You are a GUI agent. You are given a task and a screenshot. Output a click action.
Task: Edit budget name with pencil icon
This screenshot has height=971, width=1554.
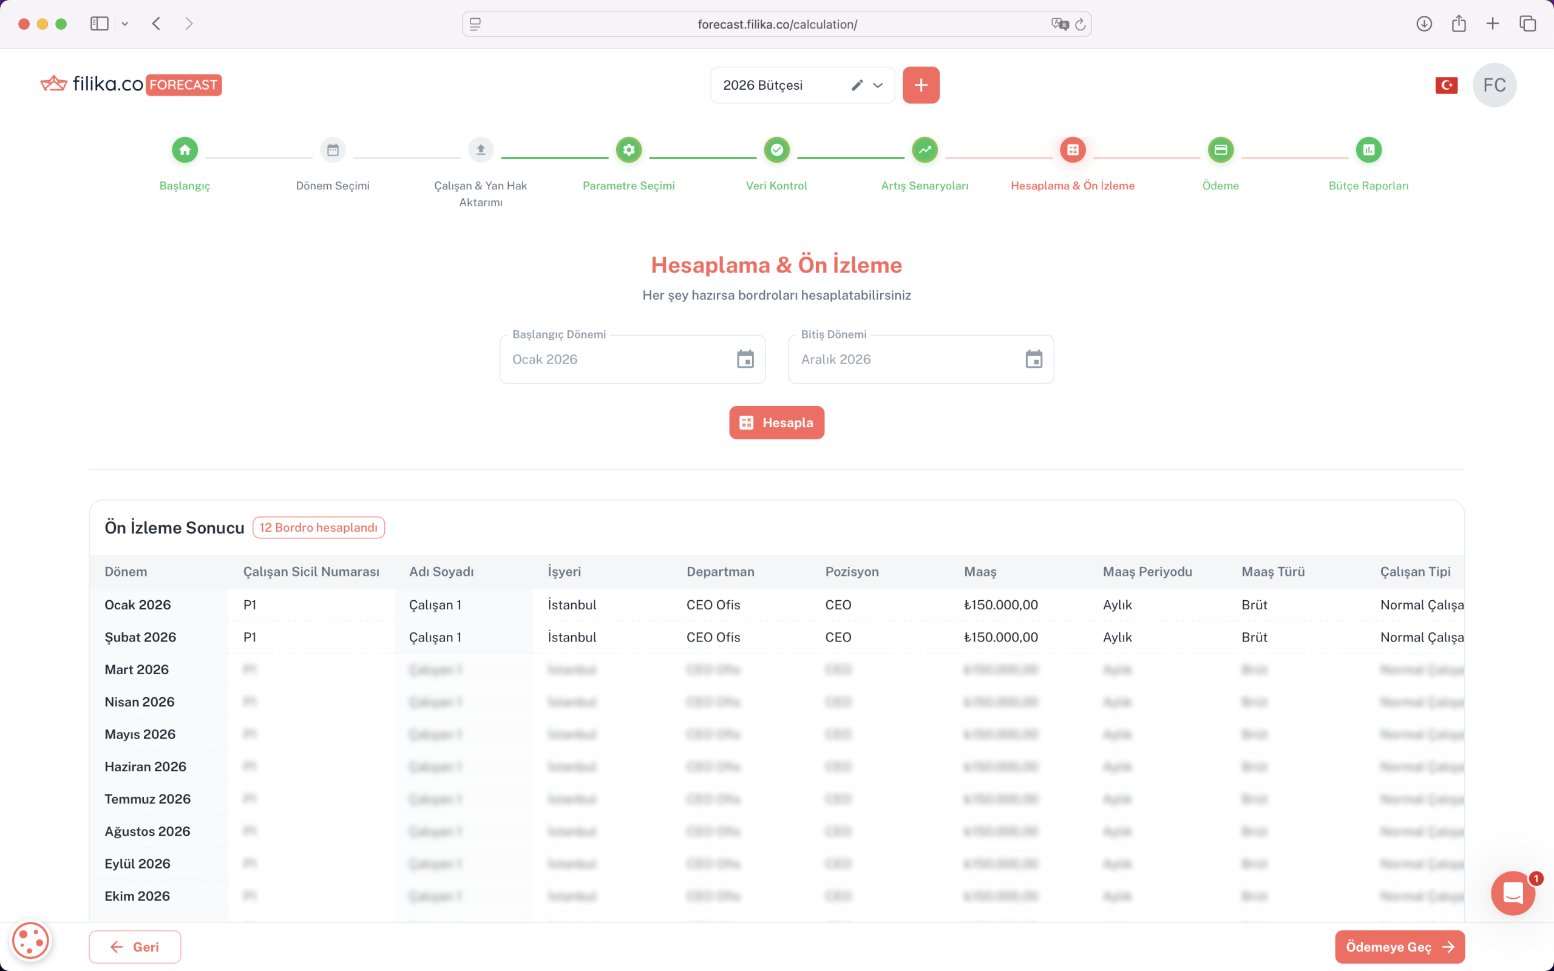[x=857, y=85]
